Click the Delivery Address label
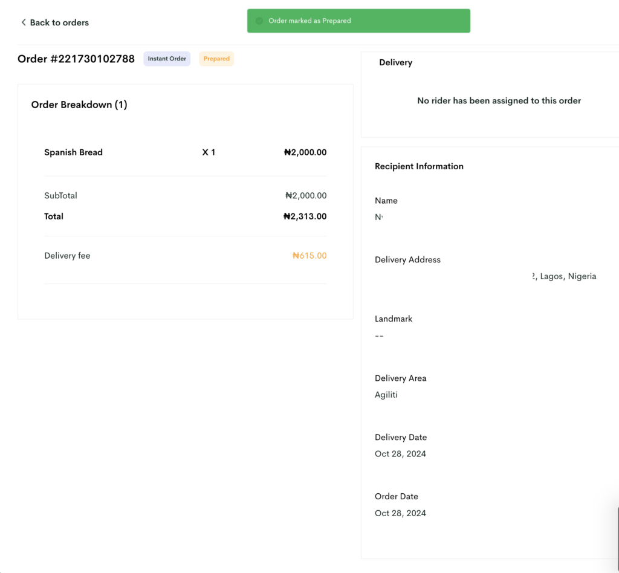 click(x=407, y=260)
